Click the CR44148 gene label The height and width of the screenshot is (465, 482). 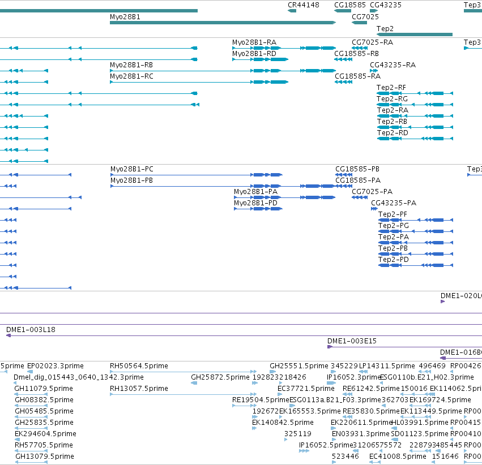click(304, 5)
